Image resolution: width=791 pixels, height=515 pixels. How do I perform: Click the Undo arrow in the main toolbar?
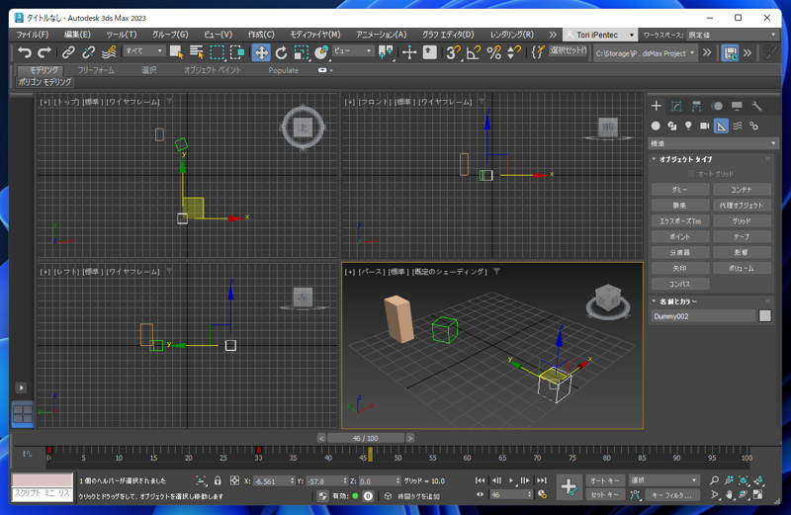pyautogui.click(x=25, y=52)
